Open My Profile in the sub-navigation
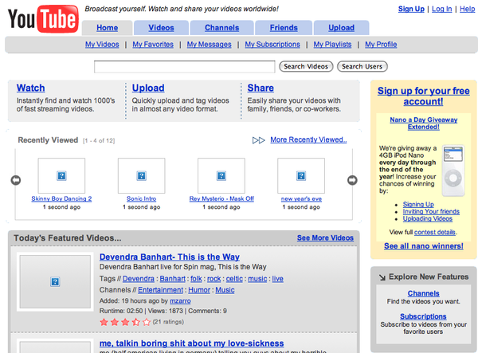The width and height of the screenshot is (478, 353). pos(381,45)
